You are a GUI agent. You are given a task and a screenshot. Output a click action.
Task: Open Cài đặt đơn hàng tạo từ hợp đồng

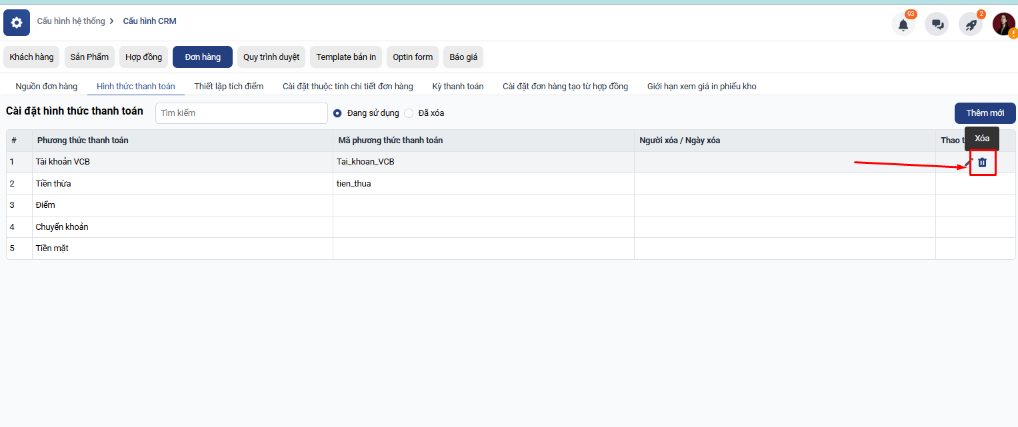(x=565, y=87)
